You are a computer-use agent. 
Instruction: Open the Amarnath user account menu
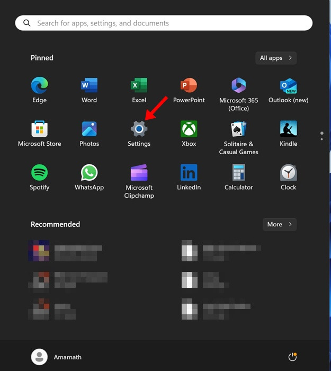pos(56,357)
